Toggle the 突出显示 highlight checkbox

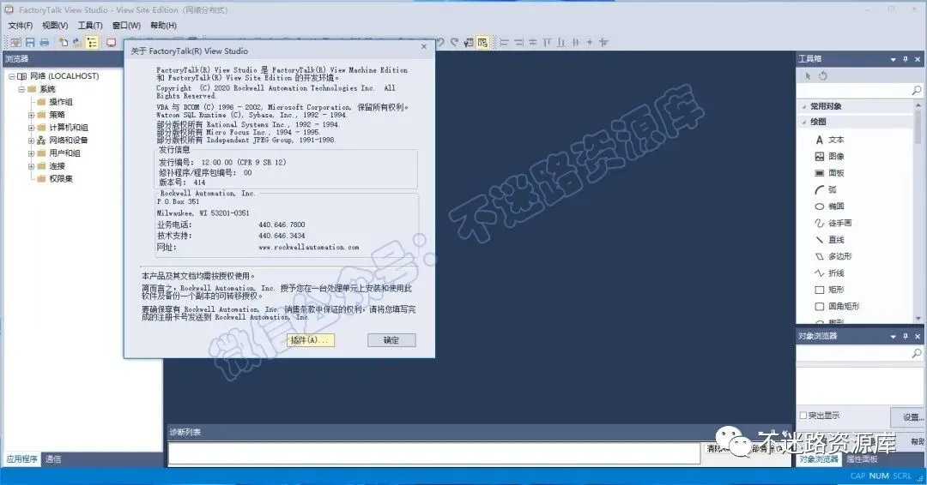click(803, 416)
